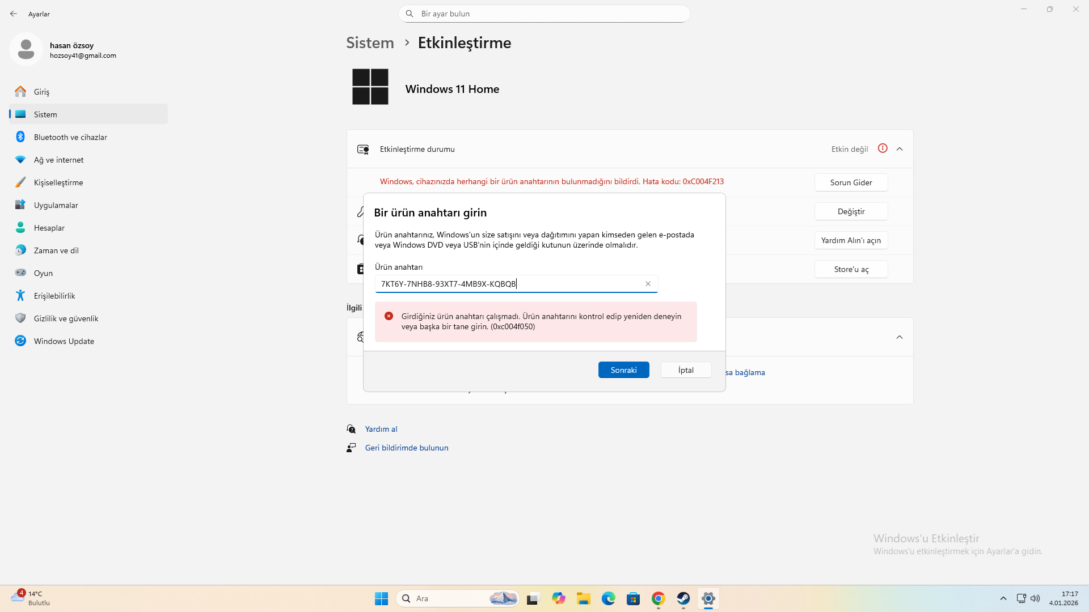The height and width of the screenshot is (612, 1089).
Task: Click the user profile avatar picture
Action: (26, 49)
